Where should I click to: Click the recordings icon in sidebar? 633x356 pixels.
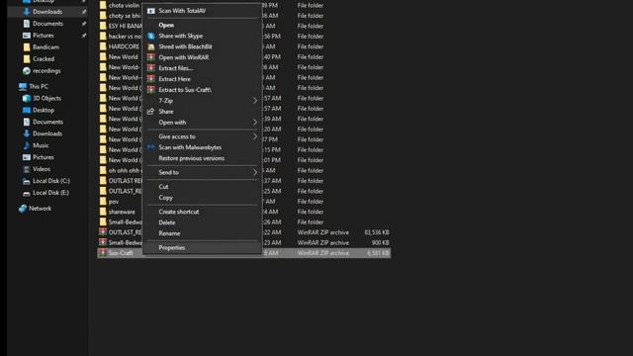27,70
